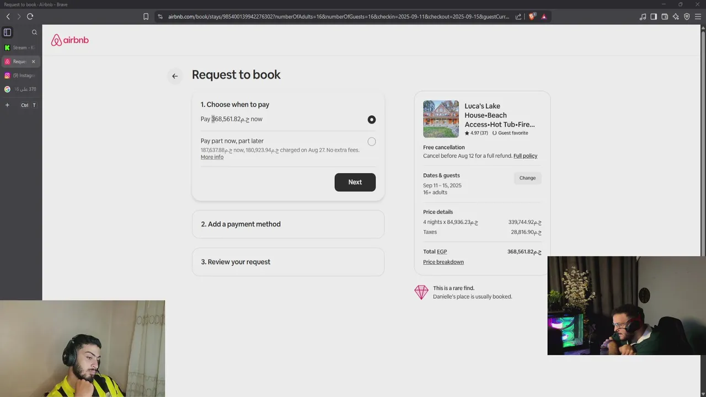The height and width of the screenshot is (397, 706).
Task: Click the Sep 11 – 15, 2025 dates text
Action: pos(442,186)
